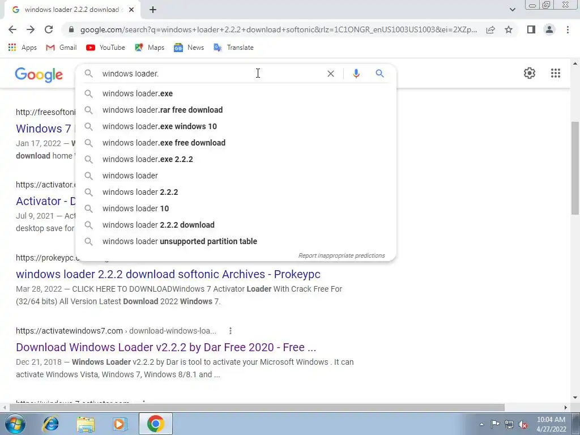The height and width of the screenshot is (435, 580).
Task: Click the scroll right arrow
Action: click(x=566, y=407)
